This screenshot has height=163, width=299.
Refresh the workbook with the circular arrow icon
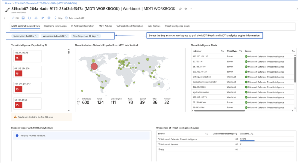pos(29,18)
